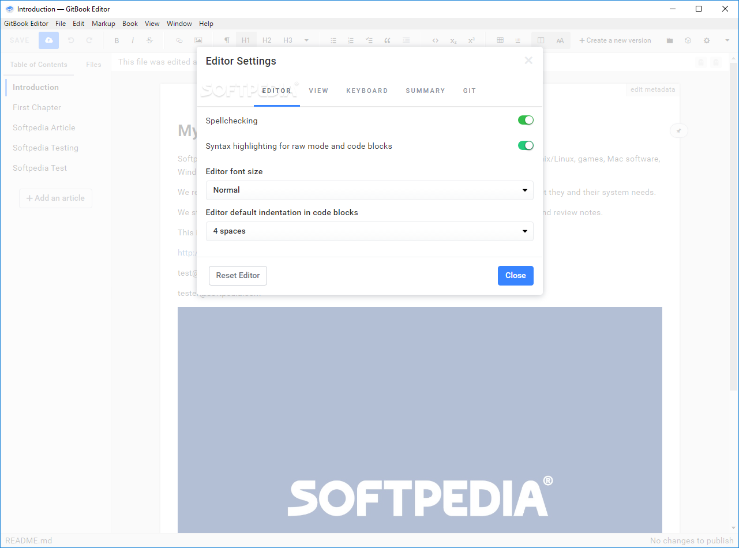739x548 pixels.
Task: Apply subscript formatting
Action: click(453, 40)
